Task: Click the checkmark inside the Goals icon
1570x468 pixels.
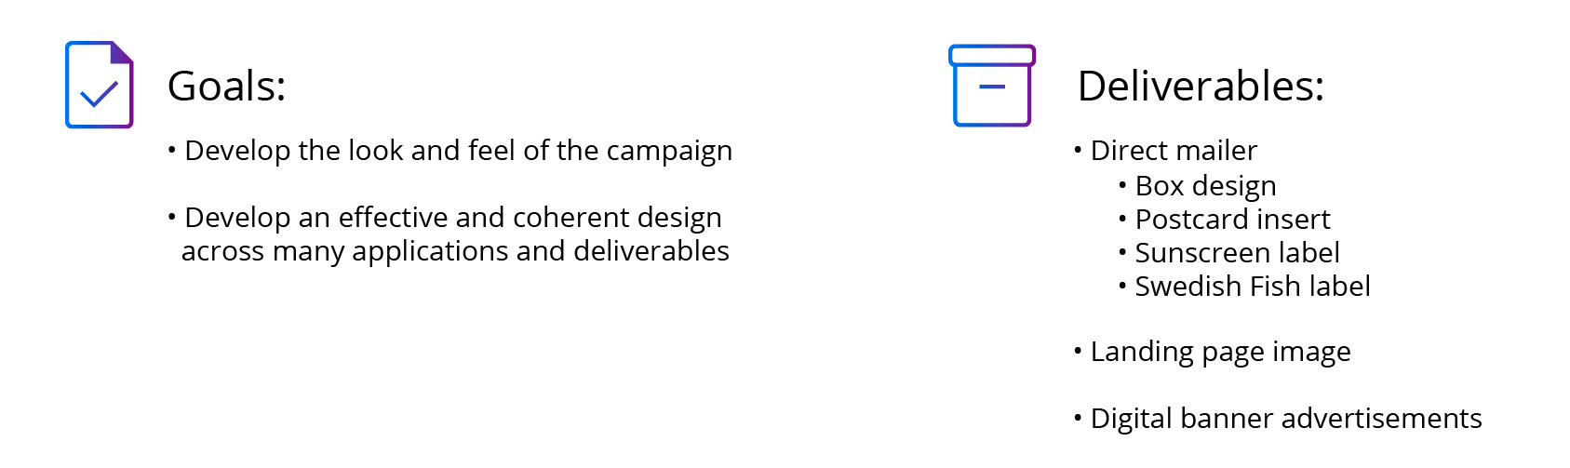Action: click(x=99, y=94)
